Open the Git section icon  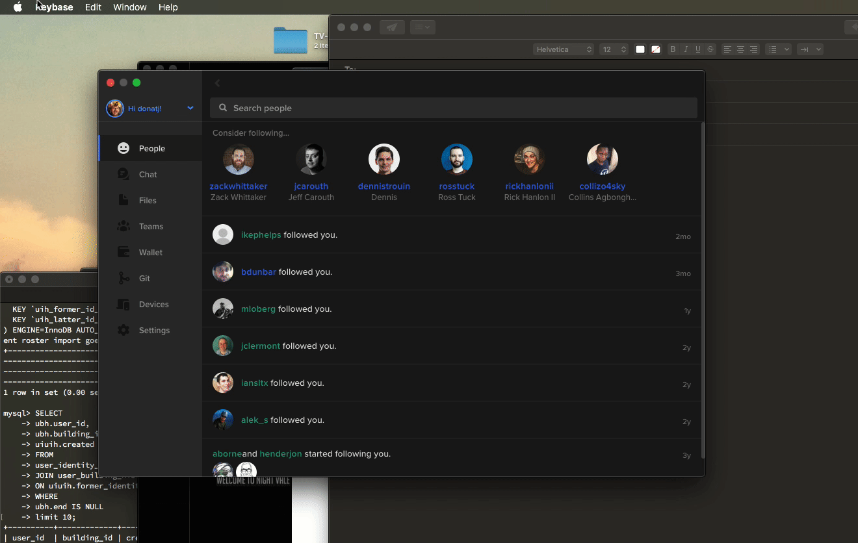[123, 278]
